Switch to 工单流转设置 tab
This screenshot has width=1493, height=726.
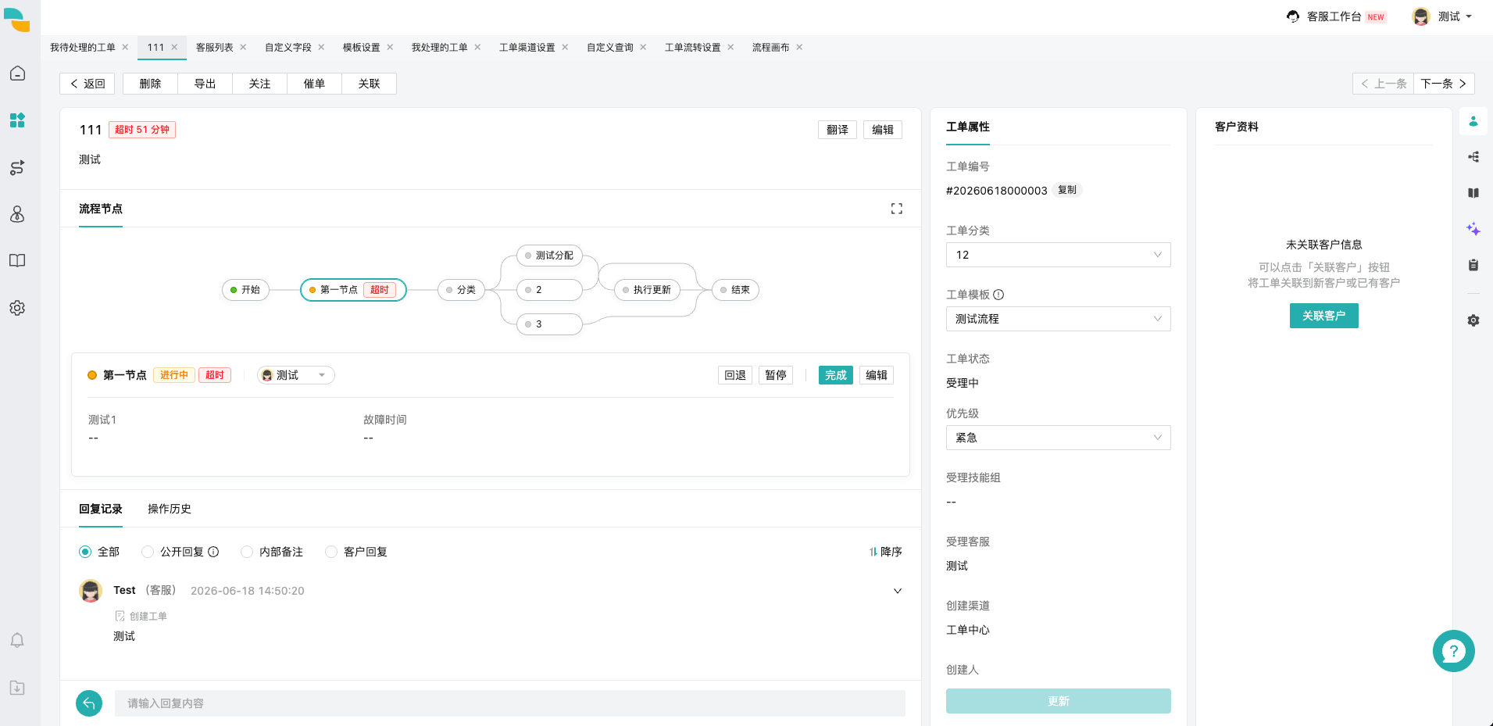[x=693, y=47]
